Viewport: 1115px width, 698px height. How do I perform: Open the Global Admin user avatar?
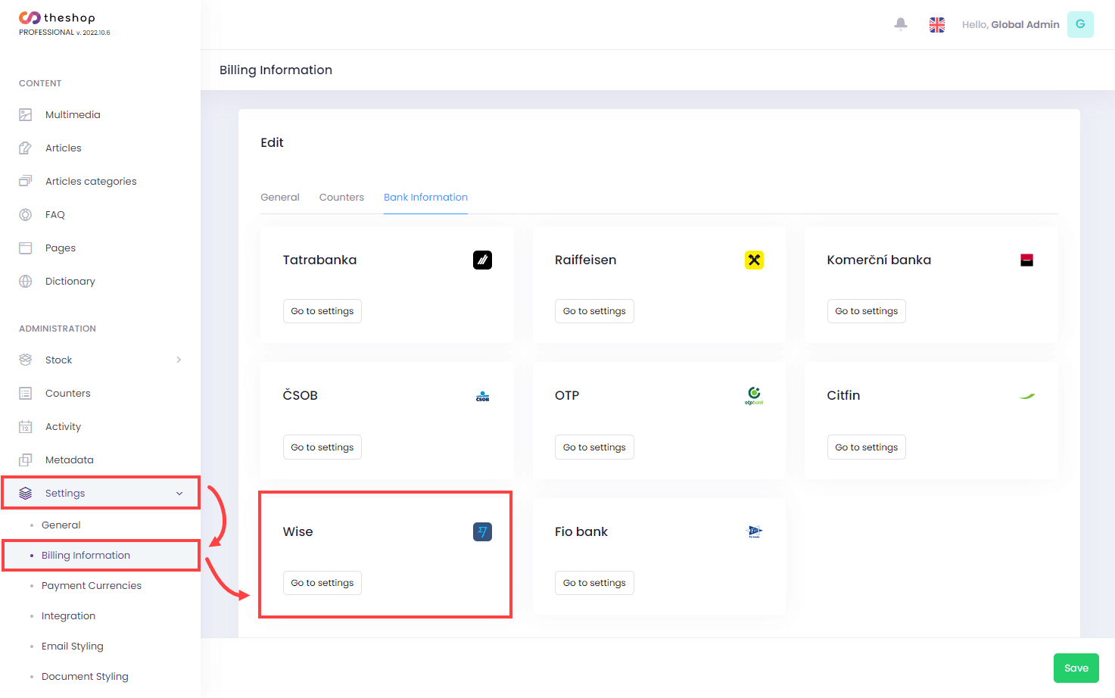(1080, 24)
